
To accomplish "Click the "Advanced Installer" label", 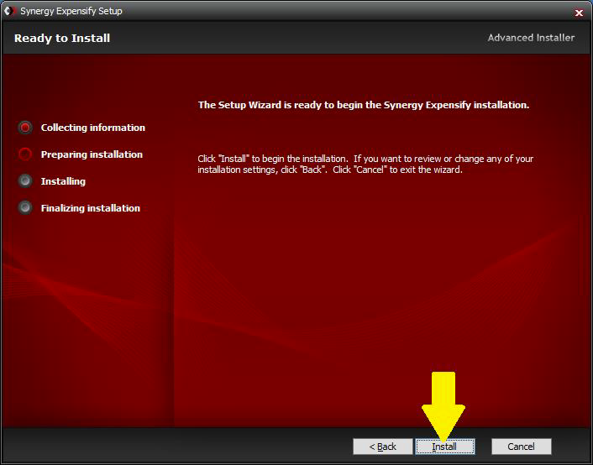I will tap(531, 38).
